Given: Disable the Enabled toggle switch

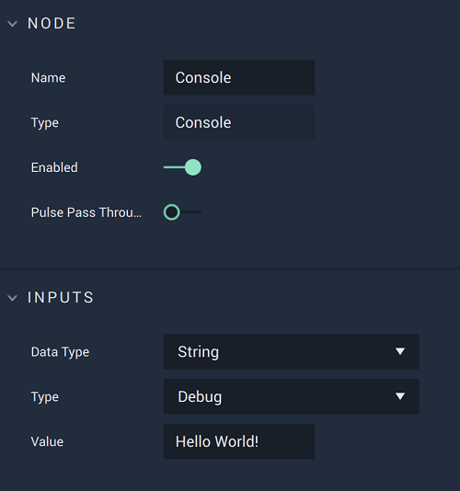Looking at the screenshot, I should 182,167.
